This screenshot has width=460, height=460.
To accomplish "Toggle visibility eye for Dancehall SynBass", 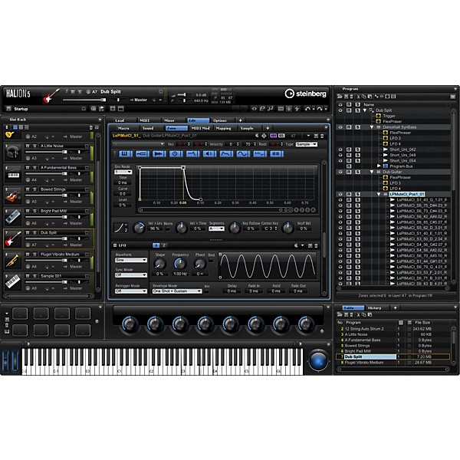I will coord(340,127).
